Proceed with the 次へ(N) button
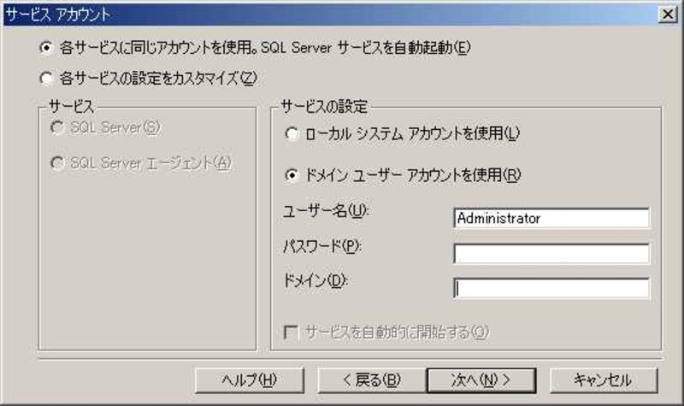The width and height of the screenshot is (684, 406). click(x=481, y=380)
